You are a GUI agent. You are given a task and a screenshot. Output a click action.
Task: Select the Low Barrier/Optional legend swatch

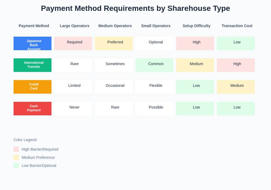pyautogui.click(x=16, y=166)
